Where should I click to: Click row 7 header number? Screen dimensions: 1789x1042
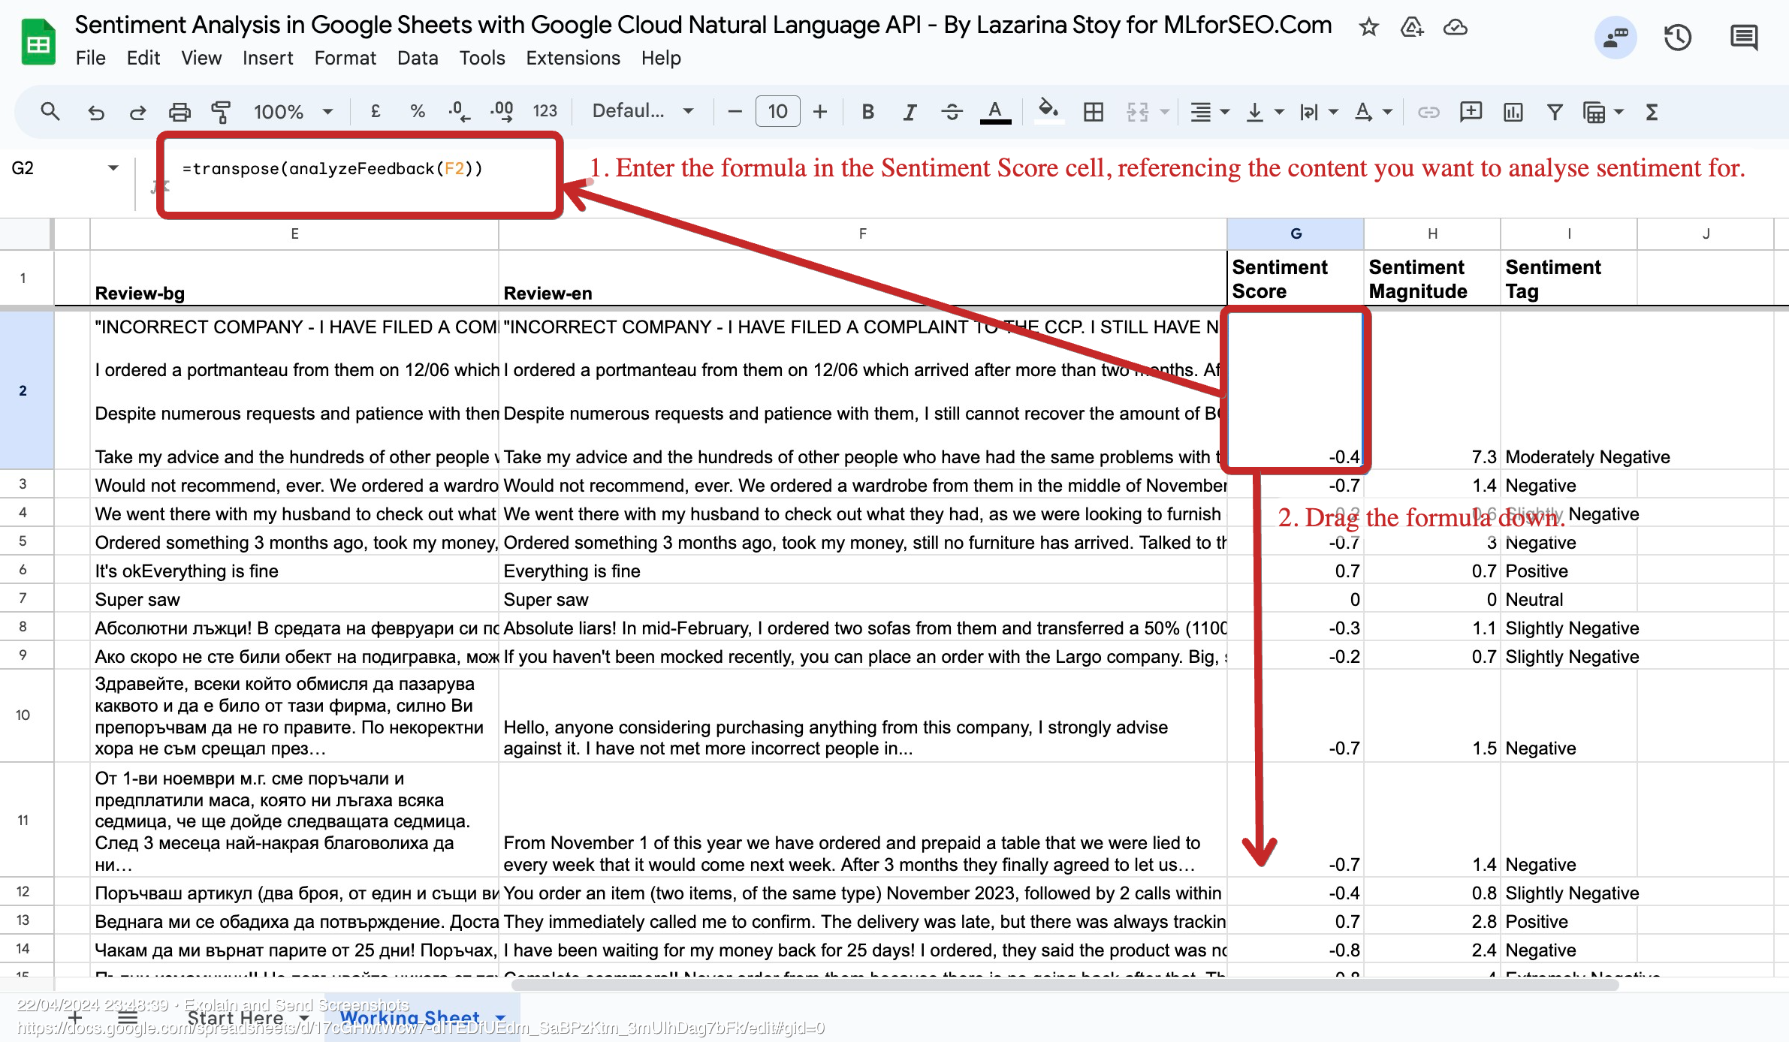click(23, 598)
